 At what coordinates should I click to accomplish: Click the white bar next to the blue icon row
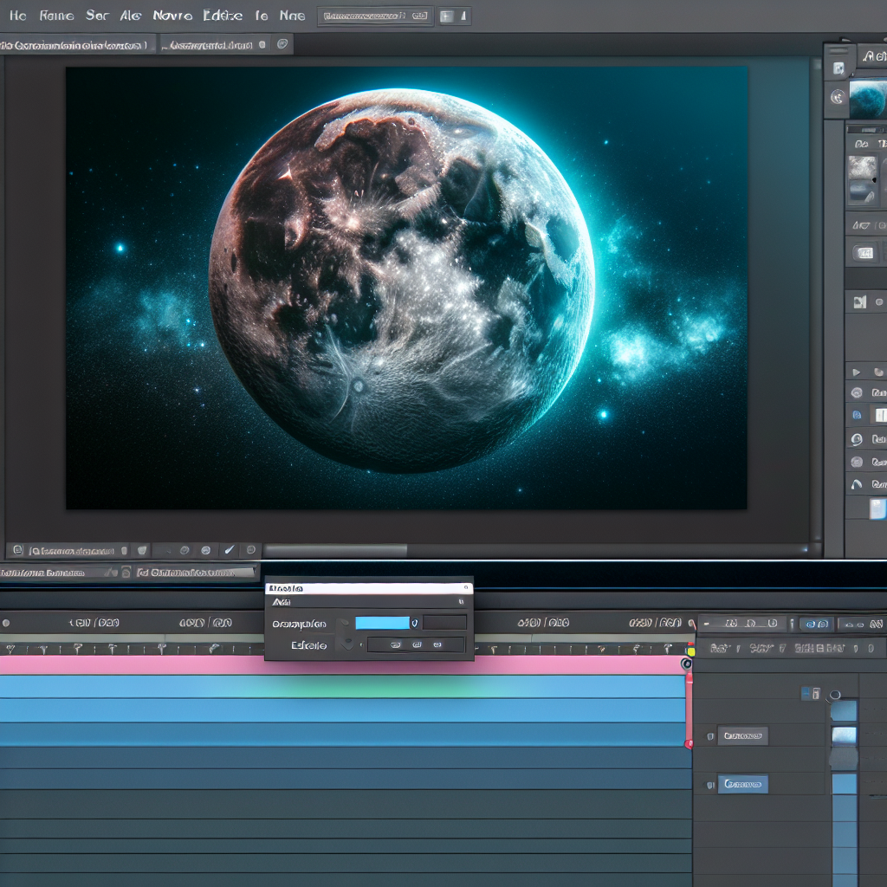(881, 415)
